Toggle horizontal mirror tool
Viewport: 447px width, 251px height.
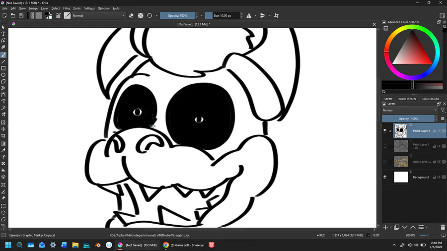tap(249, 16)
